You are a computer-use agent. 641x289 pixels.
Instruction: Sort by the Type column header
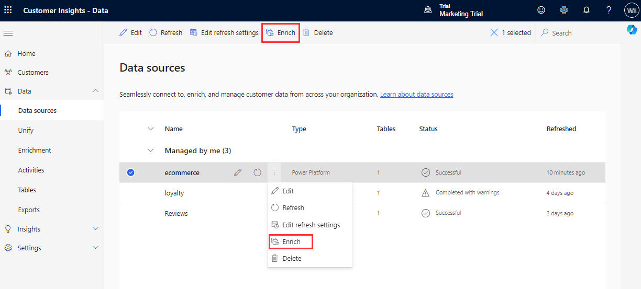point(299,129)
